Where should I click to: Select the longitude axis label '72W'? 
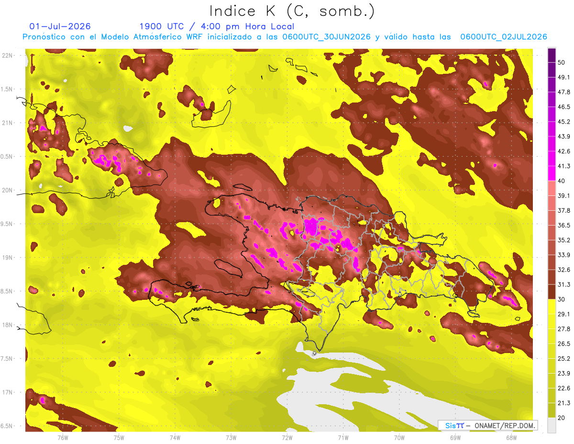[287, 437]
